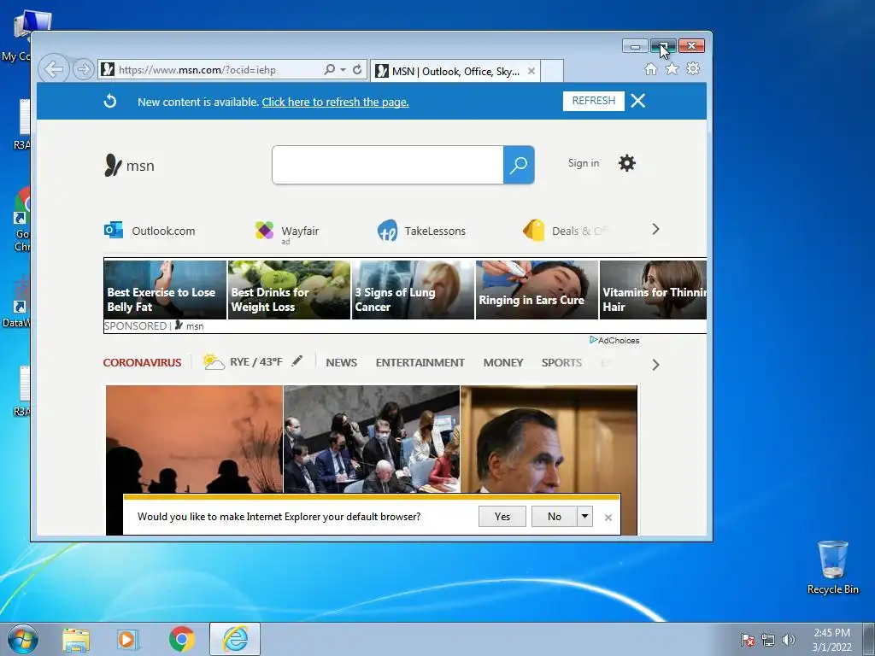
Task: Select the MONEY category
Action: pyautogui.click(x=503, y=362)
